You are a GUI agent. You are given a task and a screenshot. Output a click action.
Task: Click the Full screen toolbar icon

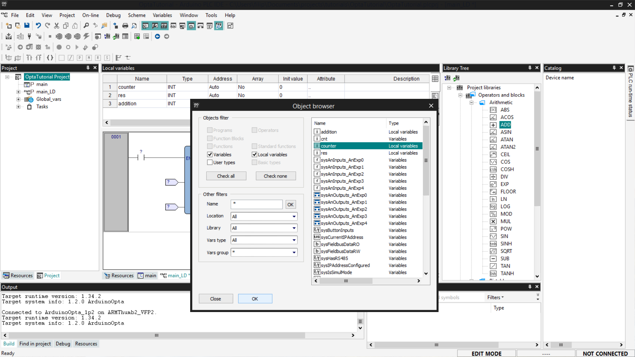coord(231,26)
